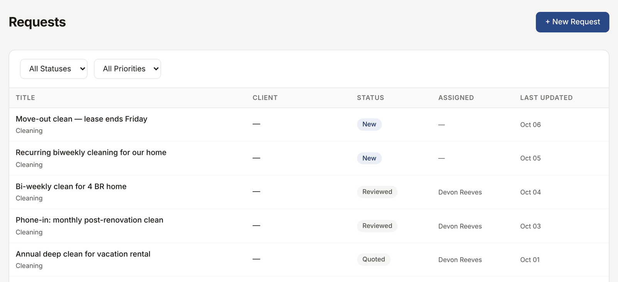The width and height of the screenshot is (618, 282).
Task: Click the New badge for Recurring biweekly cleaning
Action: click(369, 158)
